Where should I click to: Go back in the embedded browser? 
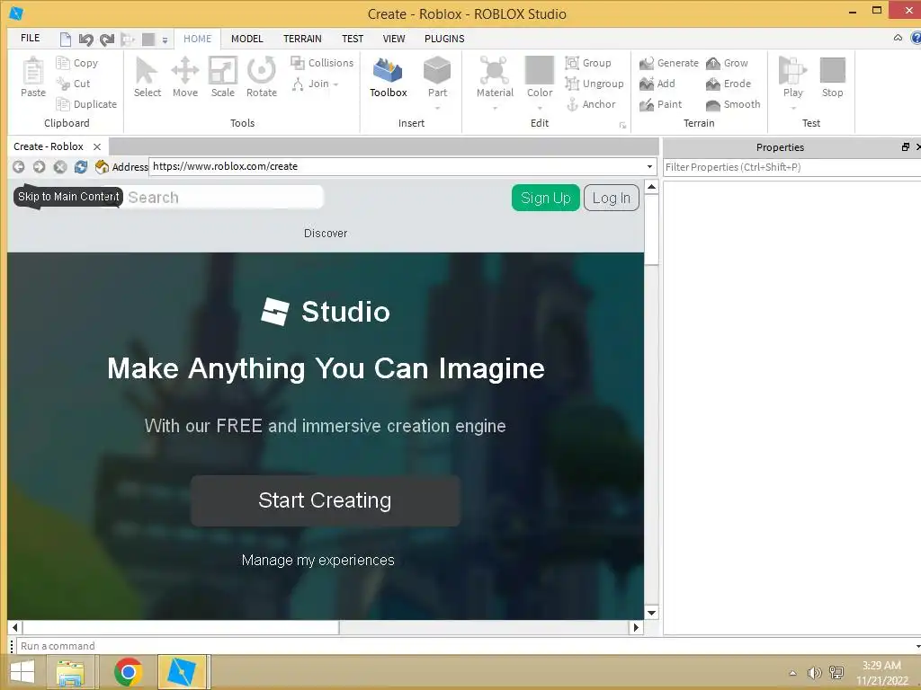(x=19, y=166)
